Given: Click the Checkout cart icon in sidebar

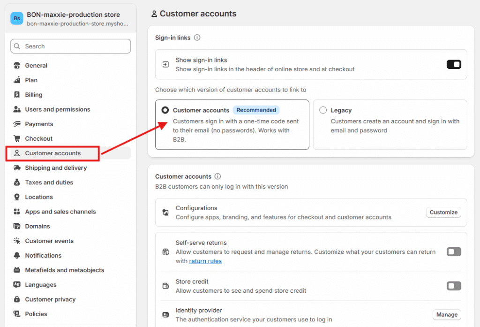Looking at the screenshot, I should click(x=17, y=138).
